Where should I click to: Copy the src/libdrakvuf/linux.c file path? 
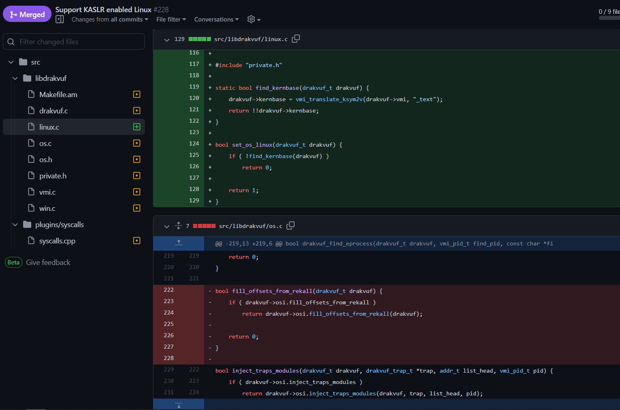tap(296, 39)
